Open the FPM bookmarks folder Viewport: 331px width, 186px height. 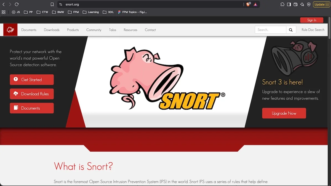pyautogui.click(x=73, y=12)
